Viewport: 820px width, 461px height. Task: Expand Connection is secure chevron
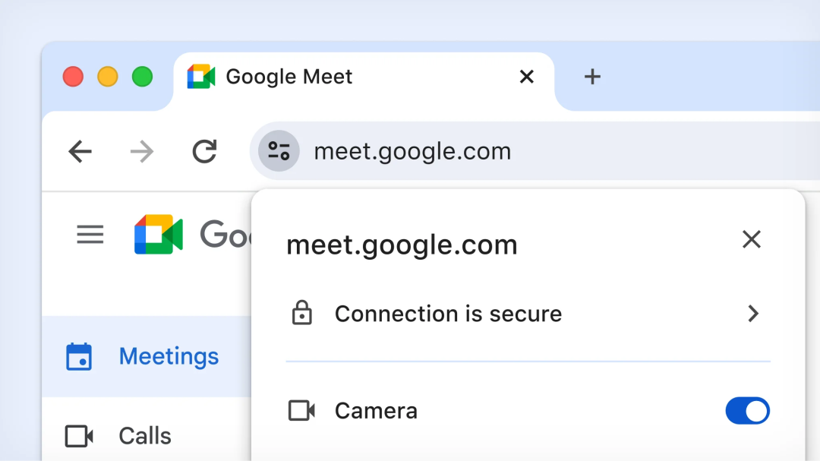(753, 314)
